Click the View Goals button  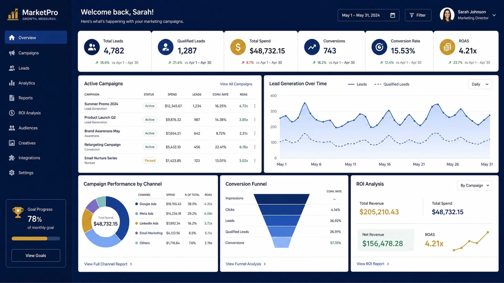click(36, 255)
